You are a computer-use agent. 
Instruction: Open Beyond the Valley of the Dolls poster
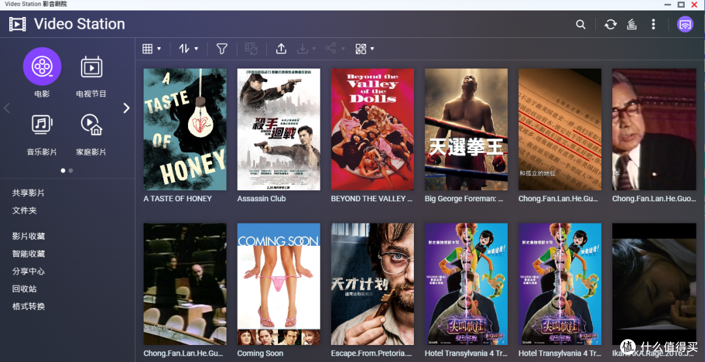pos(372,129)
